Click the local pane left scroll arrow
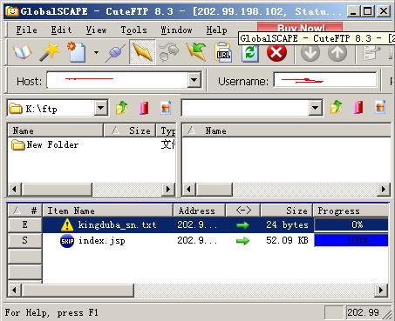This screenshot has width=395, height=321. (15, 190)
